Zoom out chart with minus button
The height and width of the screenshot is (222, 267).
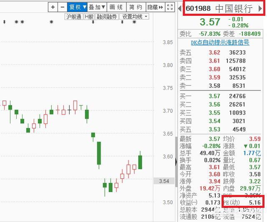pos(63,7)
